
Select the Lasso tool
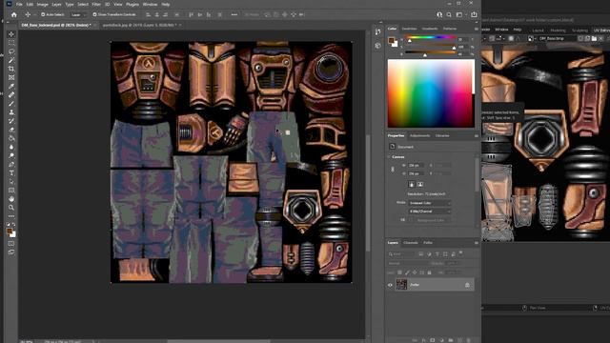(x=11, y=51)
